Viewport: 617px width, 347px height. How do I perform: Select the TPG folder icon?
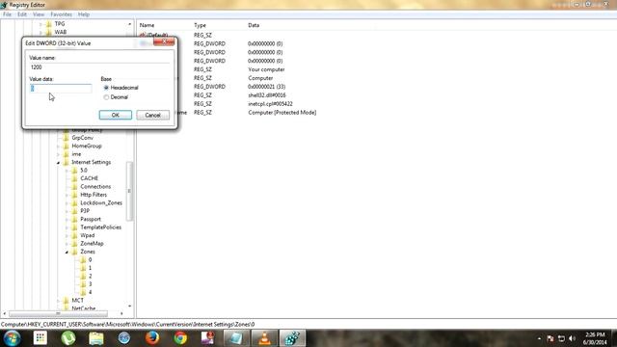49,24
